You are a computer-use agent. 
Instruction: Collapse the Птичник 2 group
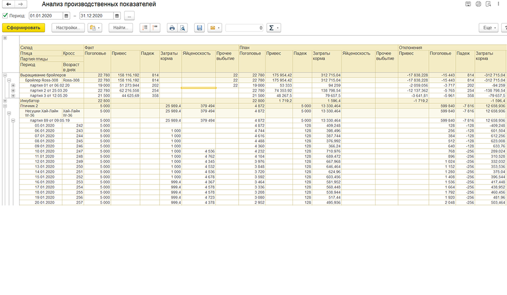5,106
